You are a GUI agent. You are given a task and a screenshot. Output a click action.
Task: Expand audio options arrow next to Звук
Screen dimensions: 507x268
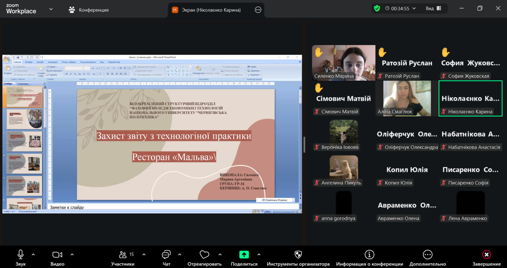pos(33,255)
